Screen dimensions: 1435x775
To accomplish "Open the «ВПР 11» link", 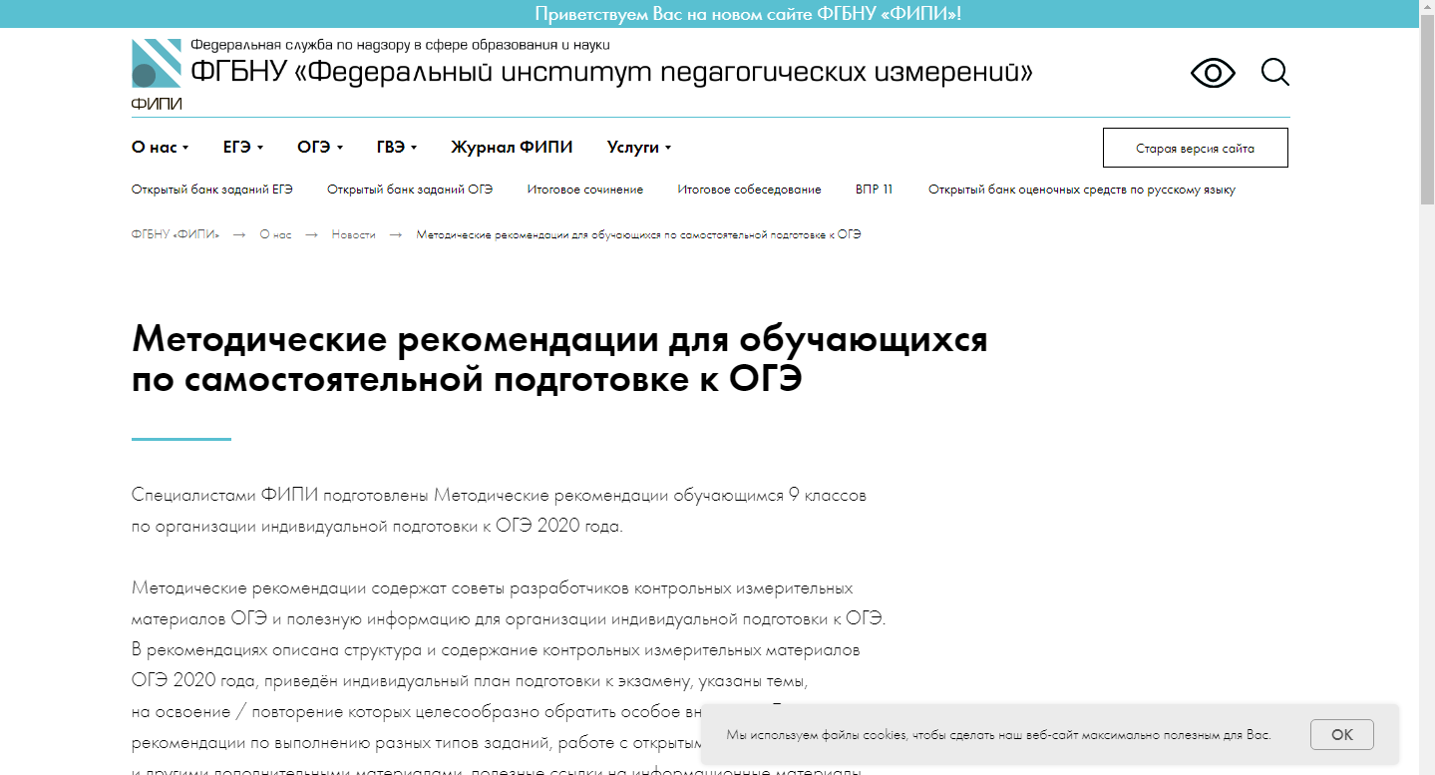I will [874, 190].
